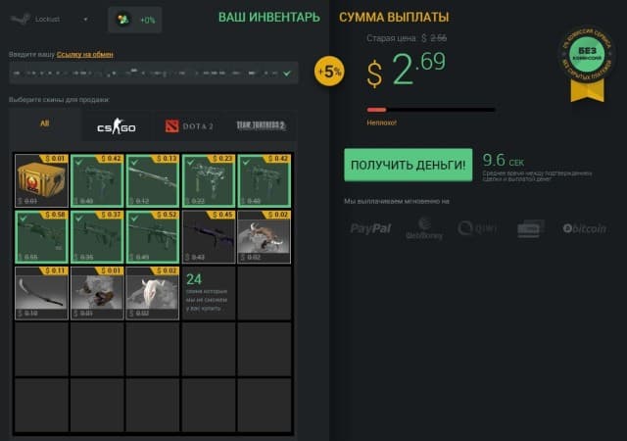Select the $0.45 dark sniper skin
This screenshot has width=627, height=441.
click(209, 237)
